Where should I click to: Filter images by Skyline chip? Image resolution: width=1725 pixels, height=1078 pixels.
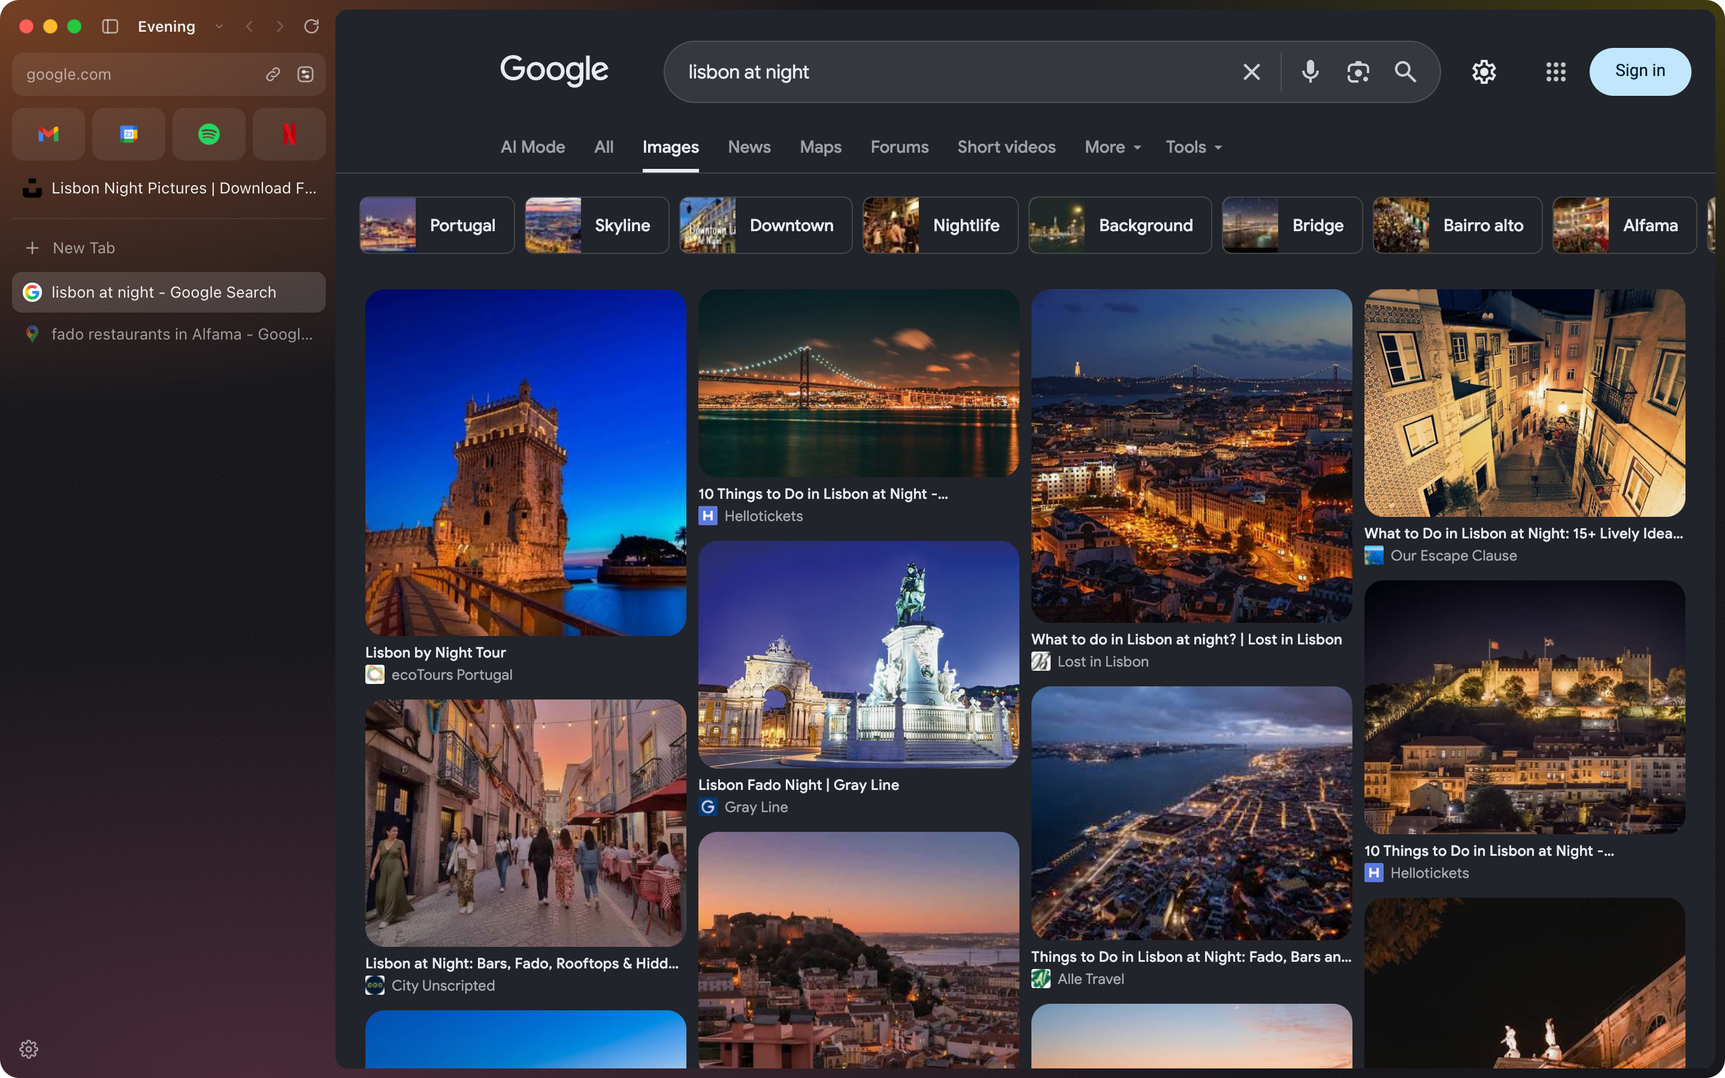pyautogui.click(x=597, y=225)
